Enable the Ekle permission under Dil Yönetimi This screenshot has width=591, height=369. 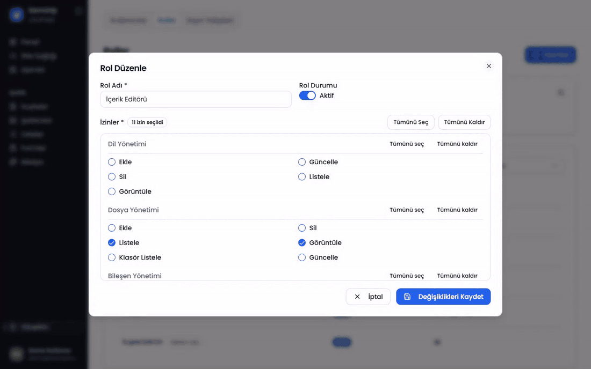point(112,162)
